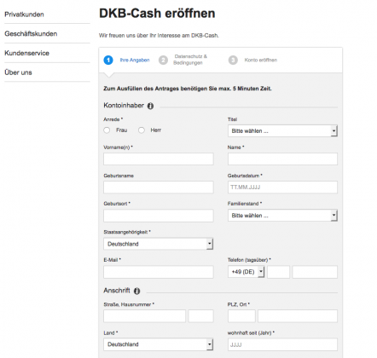The image size is (377, 358).
Task: Select the Frau radio button
Action: click(107, 130)
